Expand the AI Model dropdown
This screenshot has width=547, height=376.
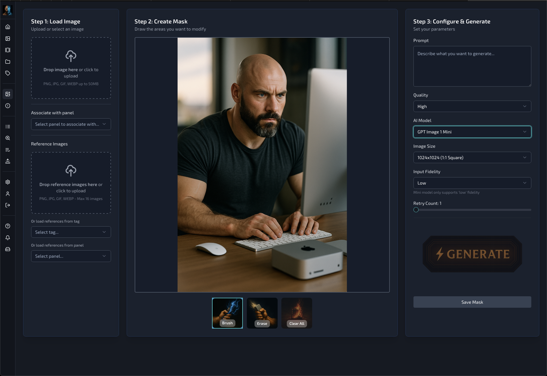pos(472,132)
